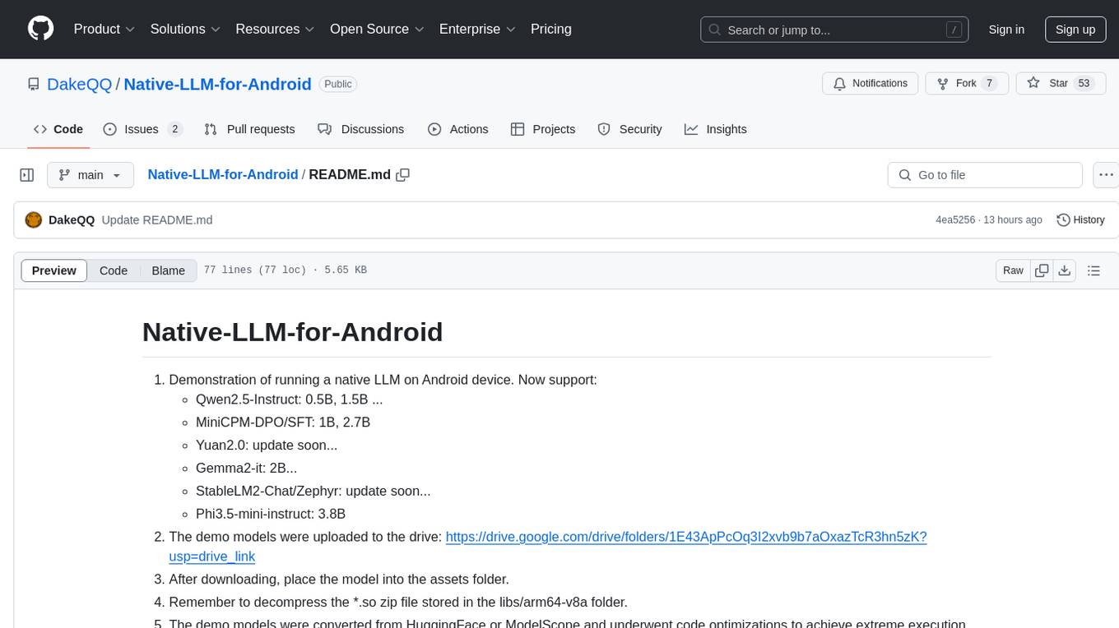Viewport: 1119px width, 628px height.
Task: Open the Security tab
Action: [x=630, y=129]
